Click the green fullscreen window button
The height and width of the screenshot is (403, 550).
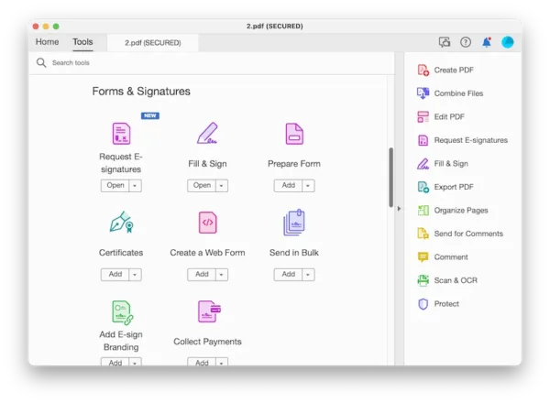(56, 27)
